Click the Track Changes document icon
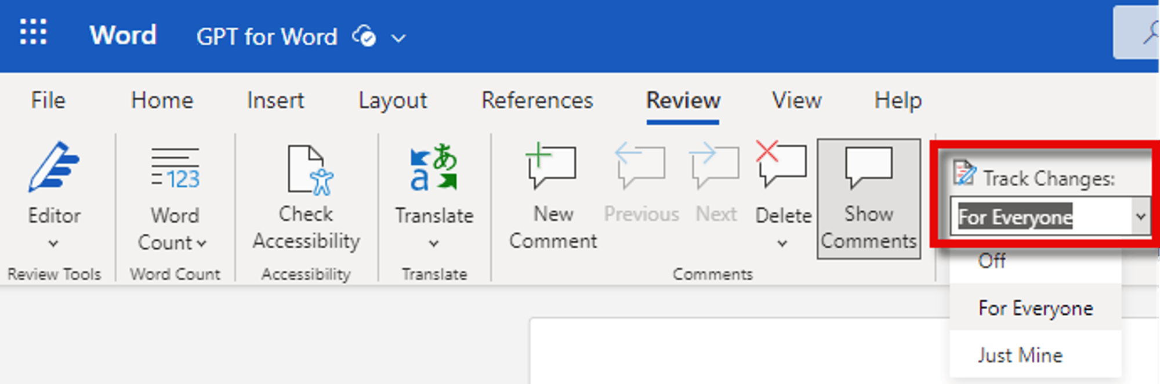The width and height of the screenshot is (1160, 384). pos(965,173)
